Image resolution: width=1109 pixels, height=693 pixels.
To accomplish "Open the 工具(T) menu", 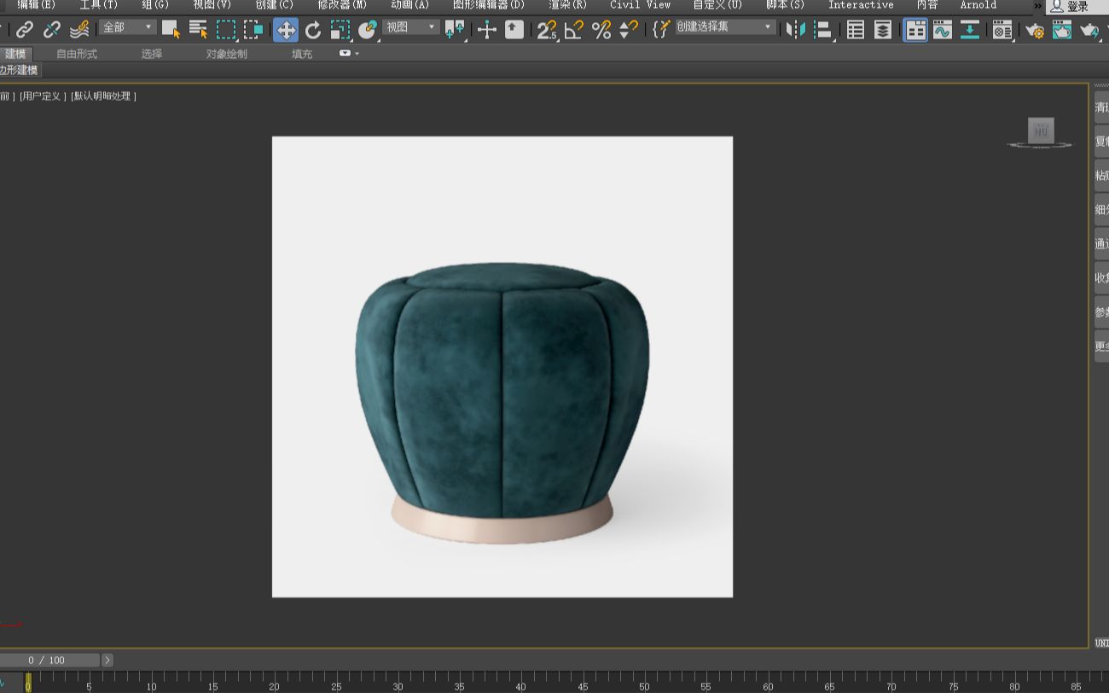I will [x=99, y=5].
